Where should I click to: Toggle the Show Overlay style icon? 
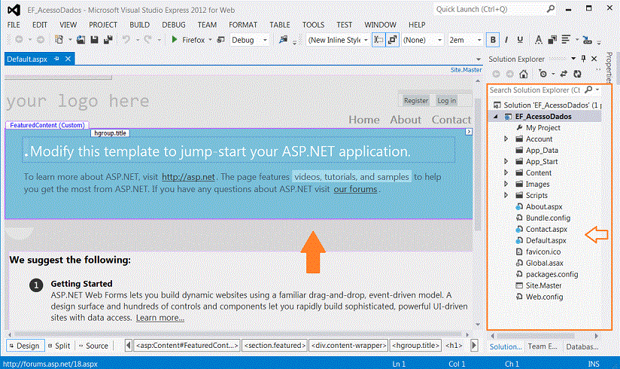coord(378,40)
